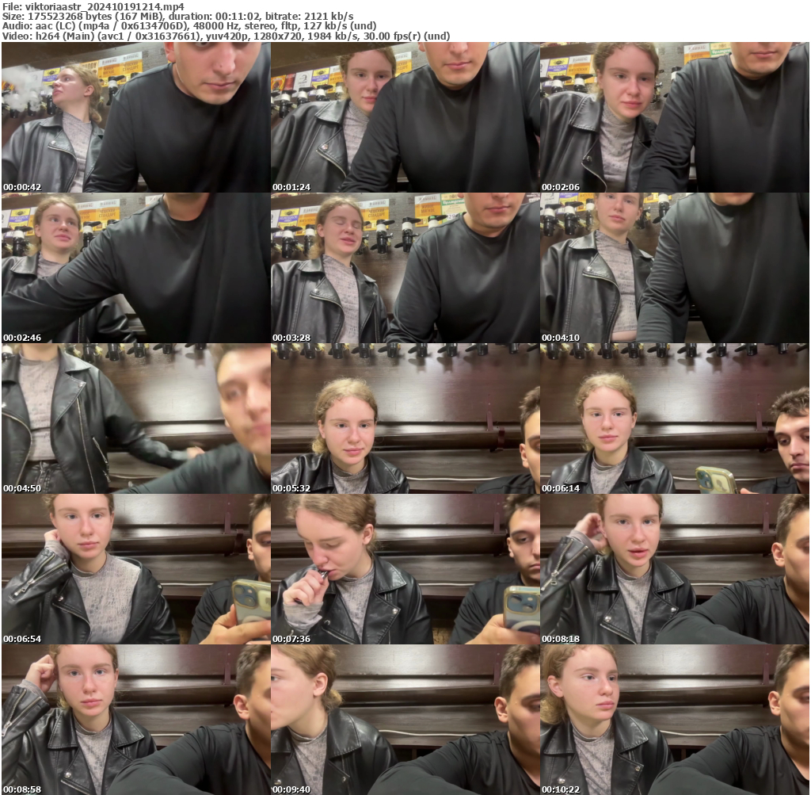Open the 00:07:36 thumbnail

tap(405, 569)
